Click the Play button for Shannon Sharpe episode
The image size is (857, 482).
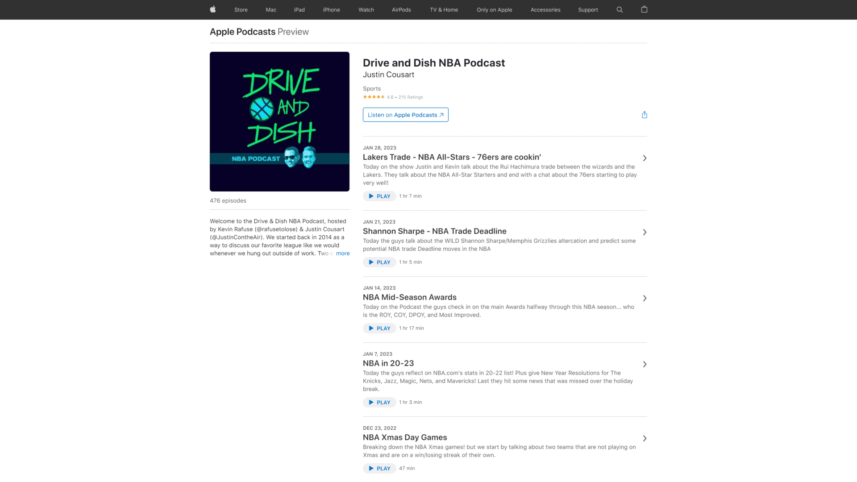pos(379,262)
